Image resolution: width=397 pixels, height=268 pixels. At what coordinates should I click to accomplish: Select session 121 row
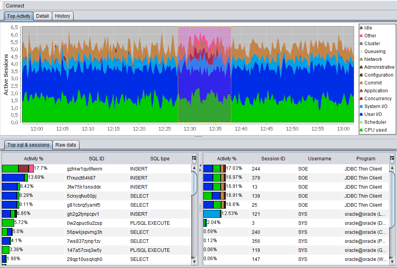[256, 214]
